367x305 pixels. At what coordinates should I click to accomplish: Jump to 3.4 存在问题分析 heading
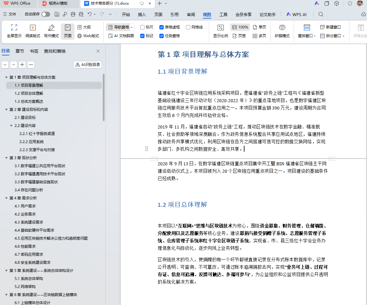click(29, 190)
